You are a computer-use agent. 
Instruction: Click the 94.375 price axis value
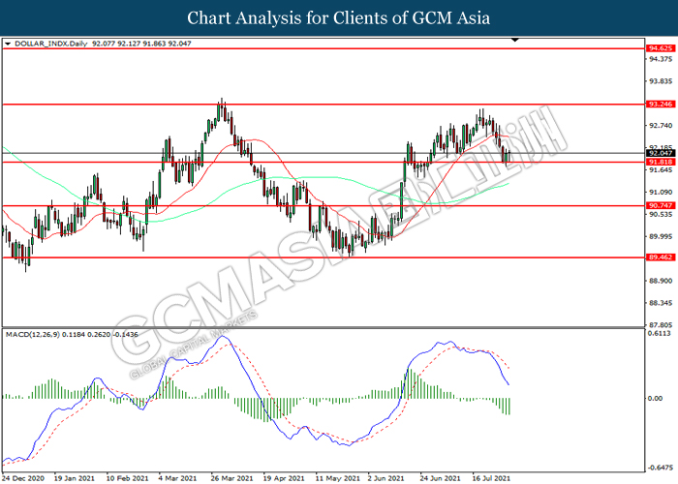click(661, 59)
